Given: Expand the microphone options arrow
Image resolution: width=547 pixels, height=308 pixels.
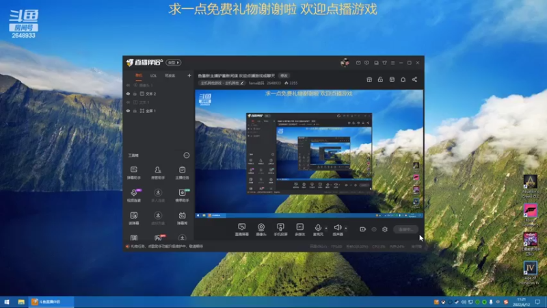Looking at the screenshot, I should point(326,229).
